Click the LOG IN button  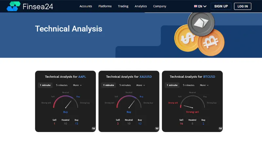(x=243, y=6)
